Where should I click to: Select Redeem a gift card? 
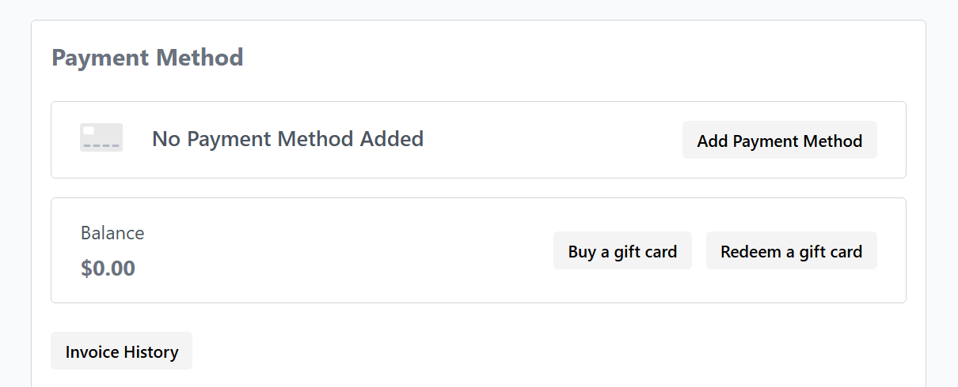tap(791, 251)
